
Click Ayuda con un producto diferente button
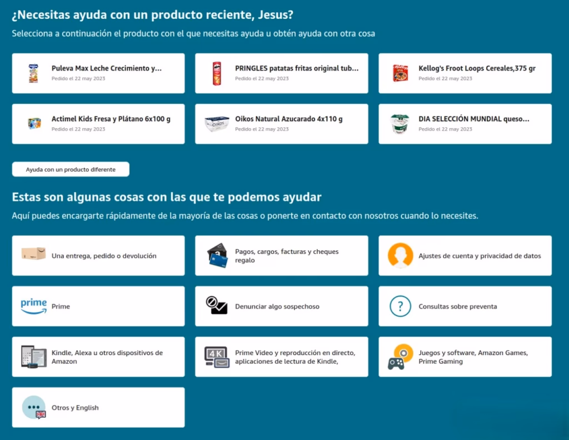[71, 169]
